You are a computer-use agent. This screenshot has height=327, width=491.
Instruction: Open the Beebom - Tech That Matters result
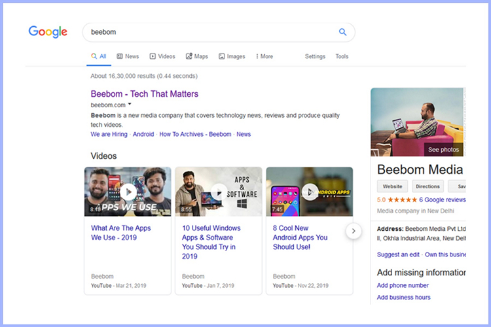[x=145, y=94]
